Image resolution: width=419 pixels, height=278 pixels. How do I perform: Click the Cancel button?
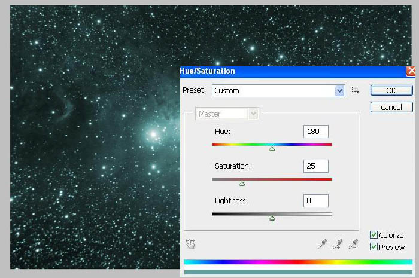click(391, 107)
